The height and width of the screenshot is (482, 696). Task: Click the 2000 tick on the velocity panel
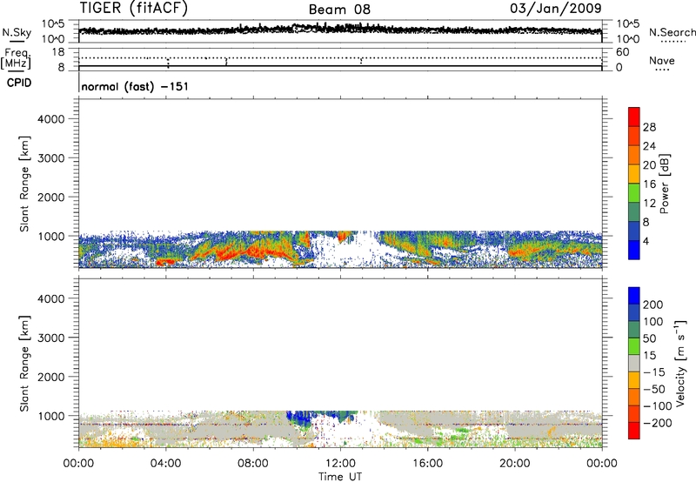click(x=51, y=377)
